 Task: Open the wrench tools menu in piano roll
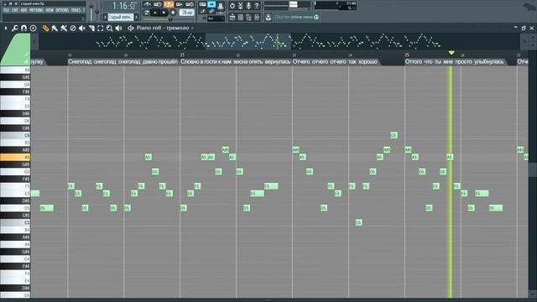pos(14,28)
